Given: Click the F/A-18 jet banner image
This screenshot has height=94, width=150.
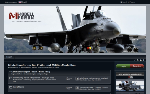Looking at the screenshot, I should [75, 30].
